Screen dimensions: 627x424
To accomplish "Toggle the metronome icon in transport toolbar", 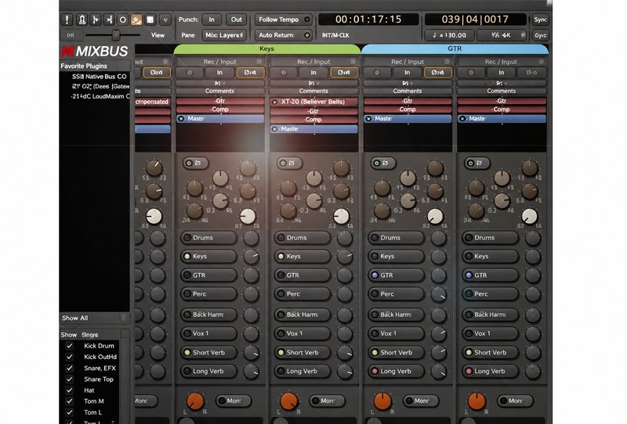I will pos(82,20).
